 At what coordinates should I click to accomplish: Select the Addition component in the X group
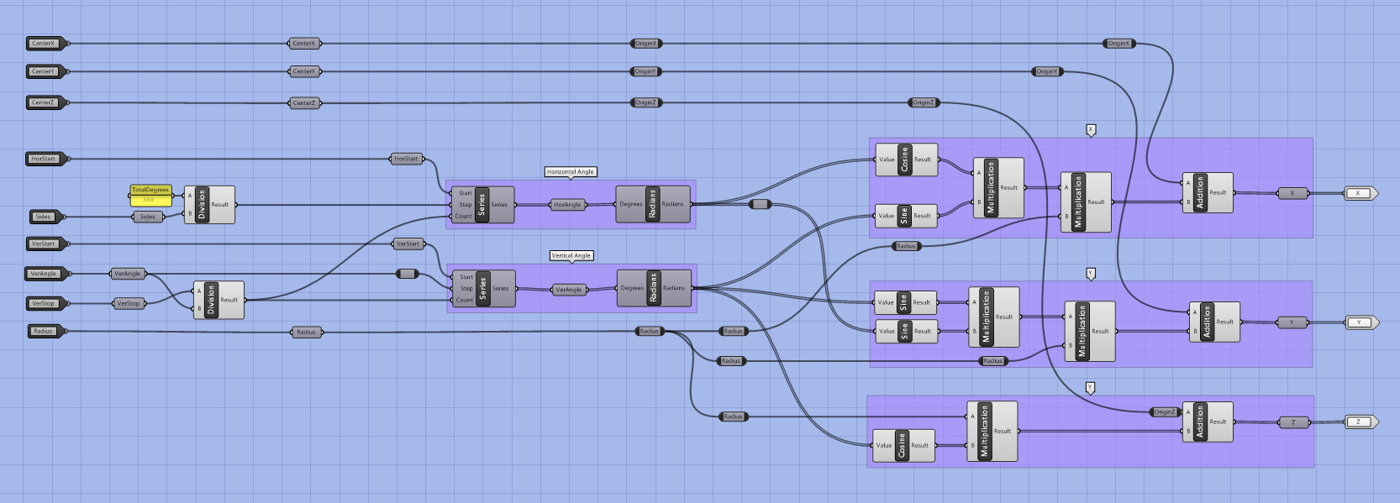1208,193
